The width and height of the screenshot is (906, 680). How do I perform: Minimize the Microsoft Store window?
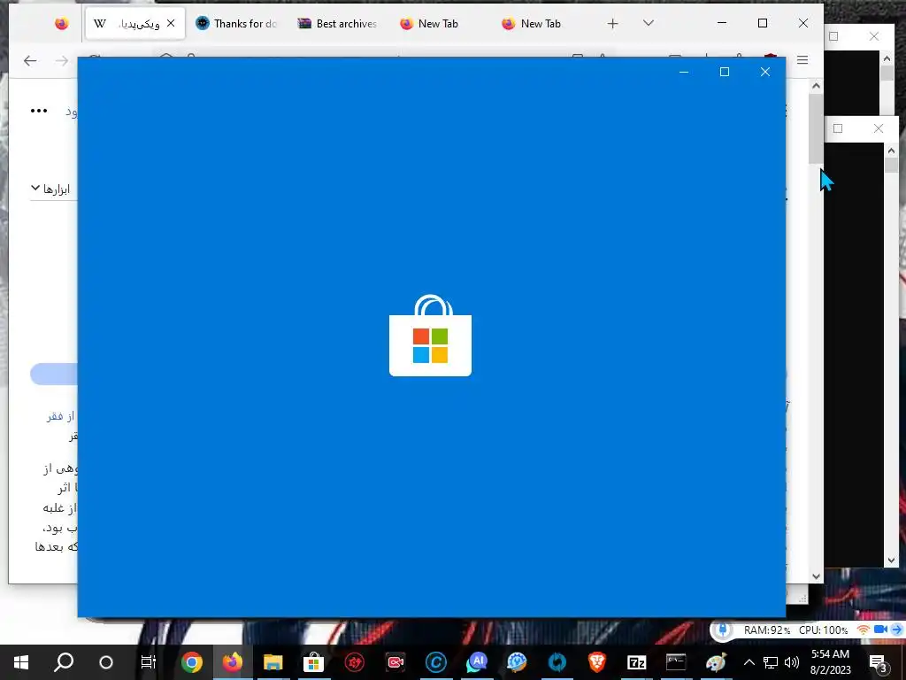point(684,72)
